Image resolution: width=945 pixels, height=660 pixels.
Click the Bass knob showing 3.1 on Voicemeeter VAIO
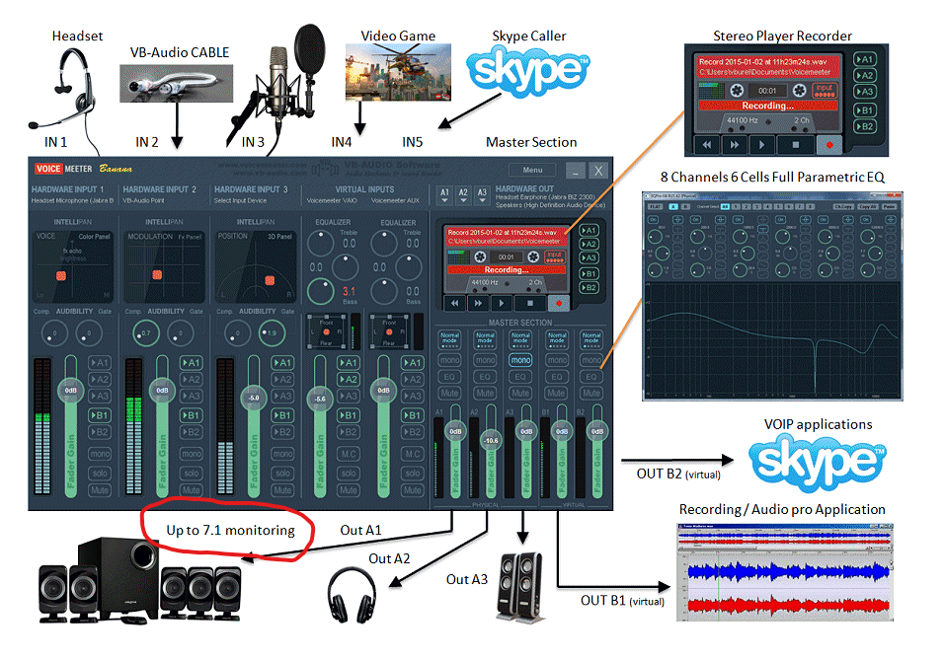click(321, 290)
